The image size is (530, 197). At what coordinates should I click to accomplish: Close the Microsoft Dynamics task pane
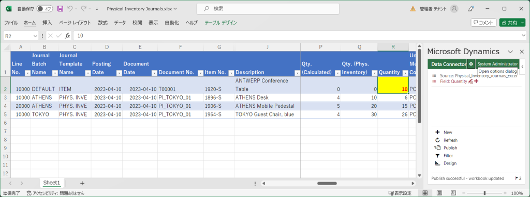click(522, 52)
